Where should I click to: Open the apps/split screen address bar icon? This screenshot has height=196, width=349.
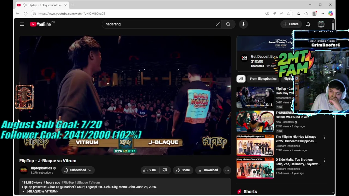(x=274, y=14)
